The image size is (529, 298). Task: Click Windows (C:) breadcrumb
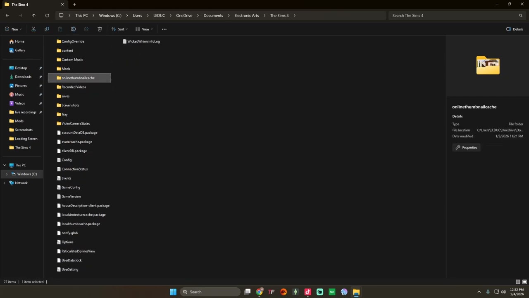pos(110,15)
